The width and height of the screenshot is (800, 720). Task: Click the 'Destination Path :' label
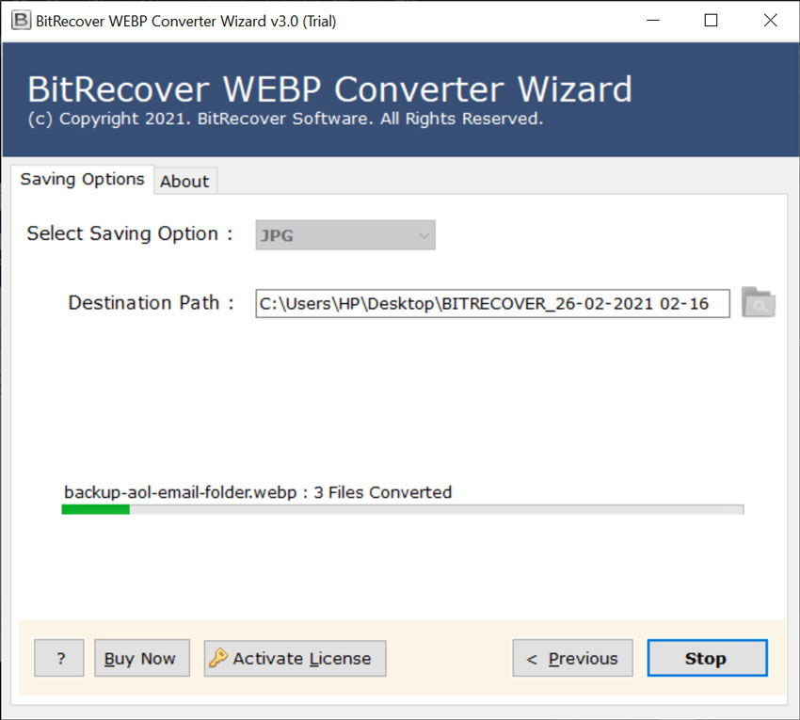pos(151,303)
